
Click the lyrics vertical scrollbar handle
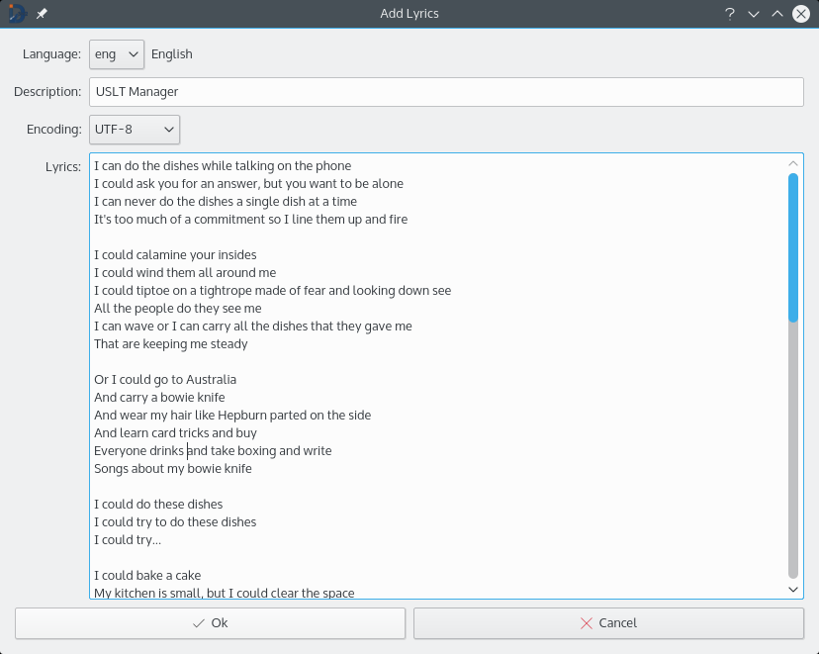[x=793, y=247]
